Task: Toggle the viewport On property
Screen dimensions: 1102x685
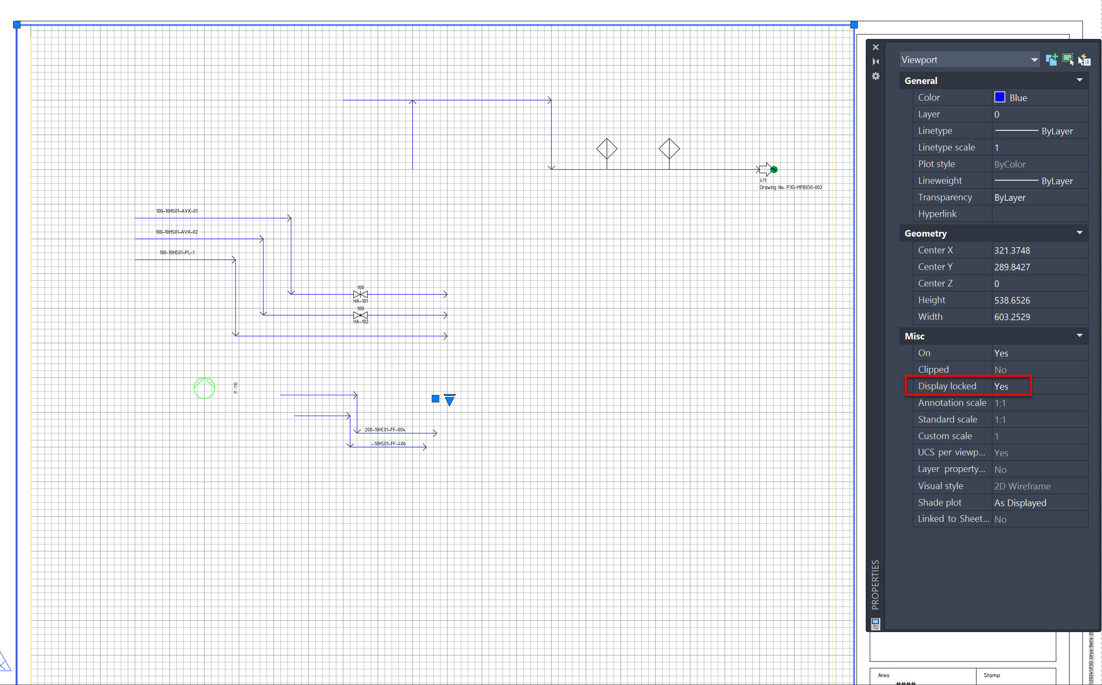Action: click(x=1002, y=353)
